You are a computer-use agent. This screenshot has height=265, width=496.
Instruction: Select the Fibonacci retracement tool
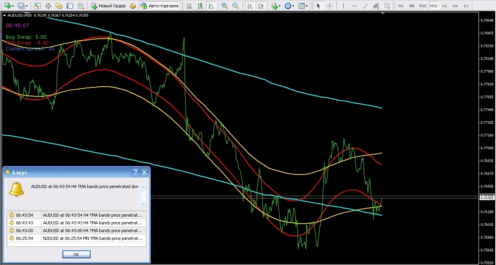pyautogui.click(x=387, y=6)
